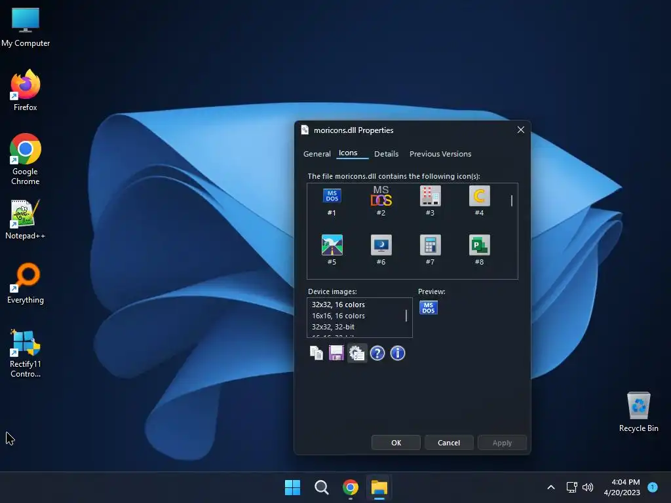
Task: Switch to the Icons tab
Action: pos(348,153)
